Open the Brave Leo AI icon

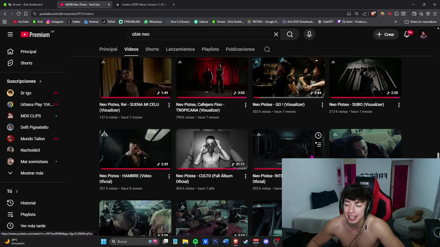point(421,14)
